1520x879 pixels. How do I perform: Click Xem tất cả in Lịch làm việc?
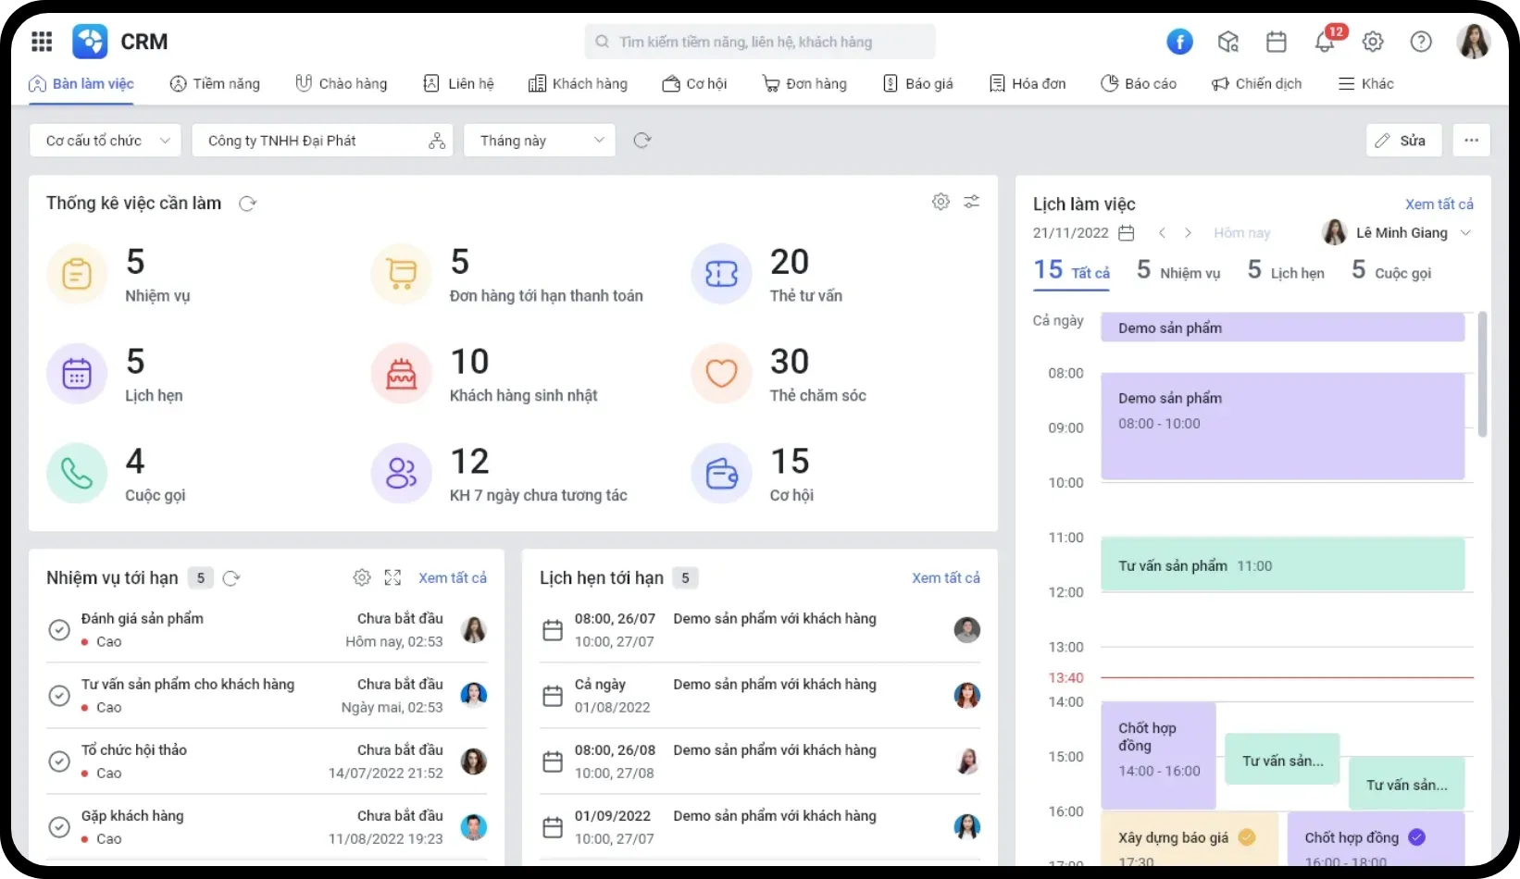(1439, 204)
